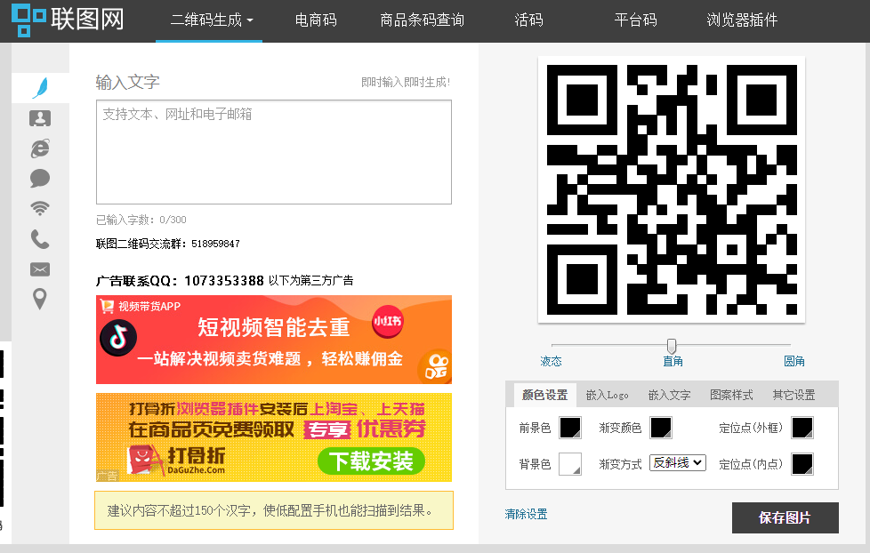Open the 商品条码查询 menu item
The width and height of the screenshot is (870, 553).
click(422, 20)
